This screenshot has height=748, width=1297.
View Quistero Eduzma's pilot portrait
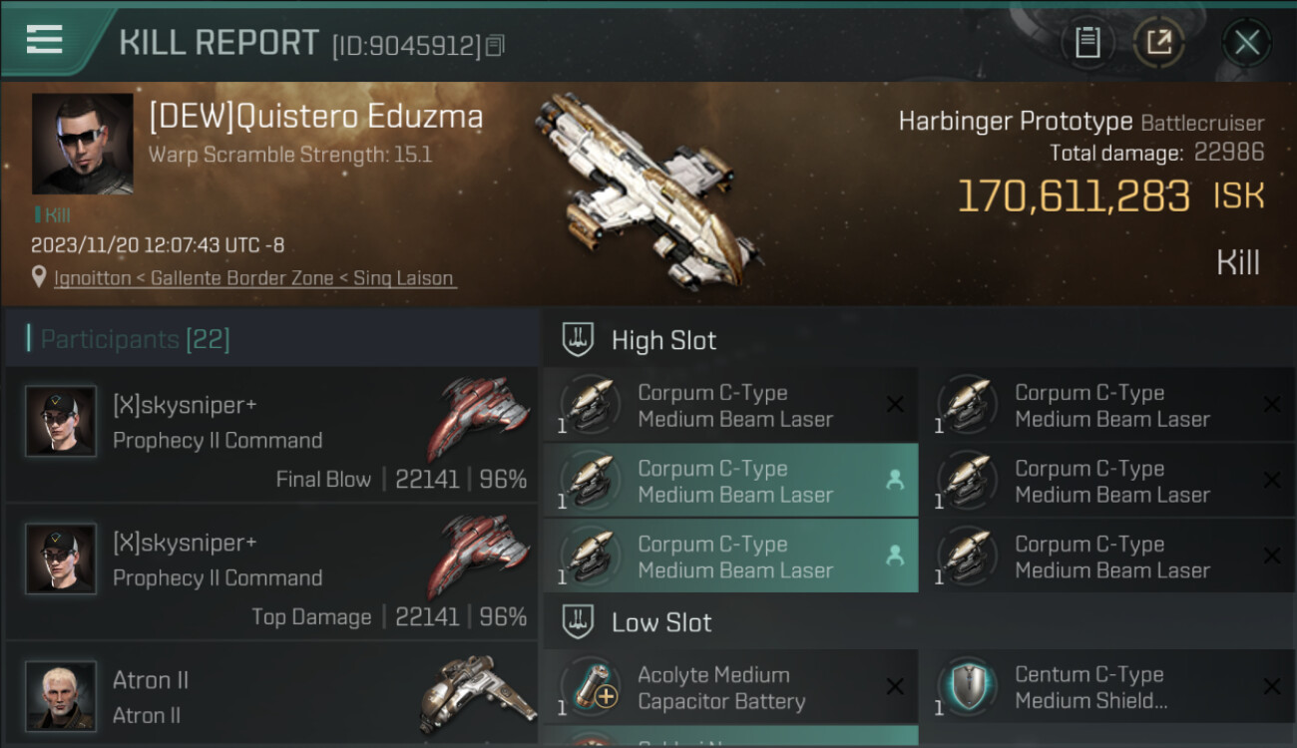tap(82, 144)
